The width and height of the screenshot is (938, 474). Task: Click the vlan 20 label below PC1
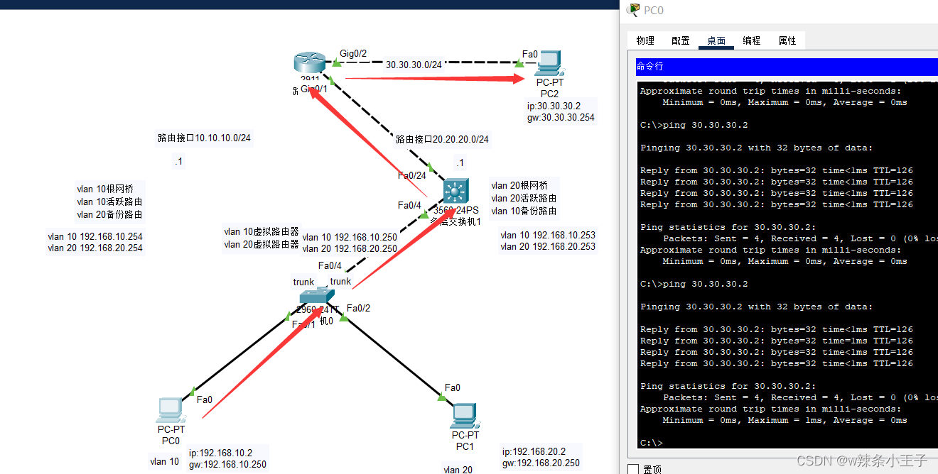[x=458, y=469]
